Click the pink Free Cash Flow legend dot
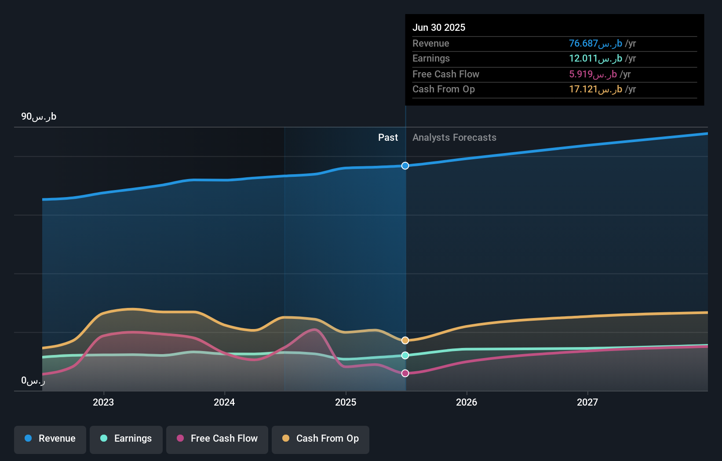Screen dimensions: 722x461 click(x=180, y=439)
